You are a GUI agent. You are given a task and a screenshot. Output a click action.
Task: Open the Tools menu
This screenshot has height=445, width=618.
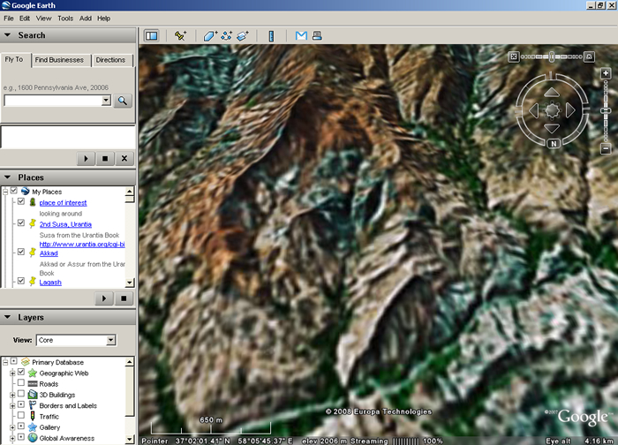tap(65, 19)
